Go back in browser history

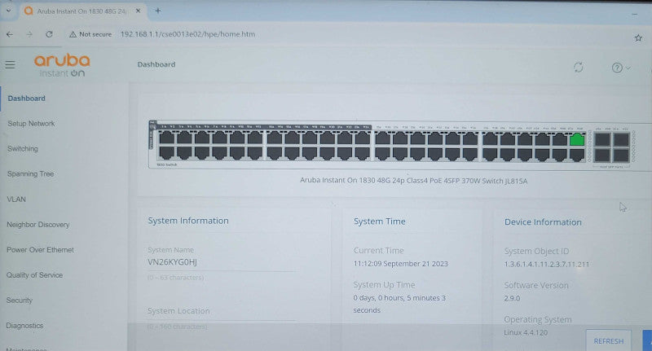(10, 34)
